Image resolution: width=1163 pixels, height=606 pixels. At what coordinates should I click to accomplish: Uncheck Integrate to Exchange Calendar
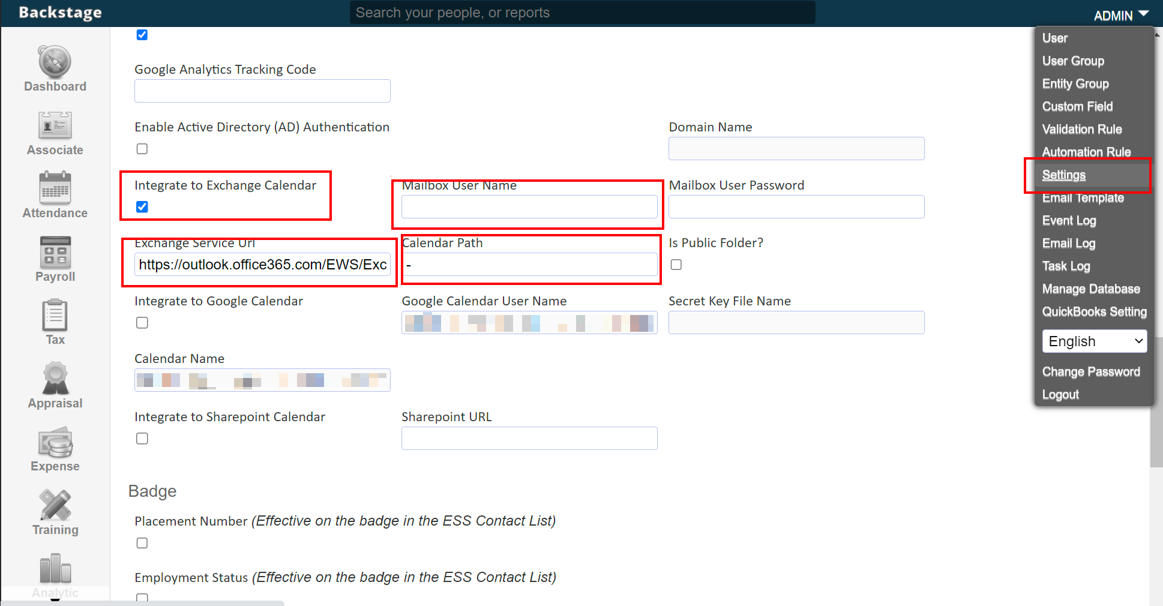142,207
